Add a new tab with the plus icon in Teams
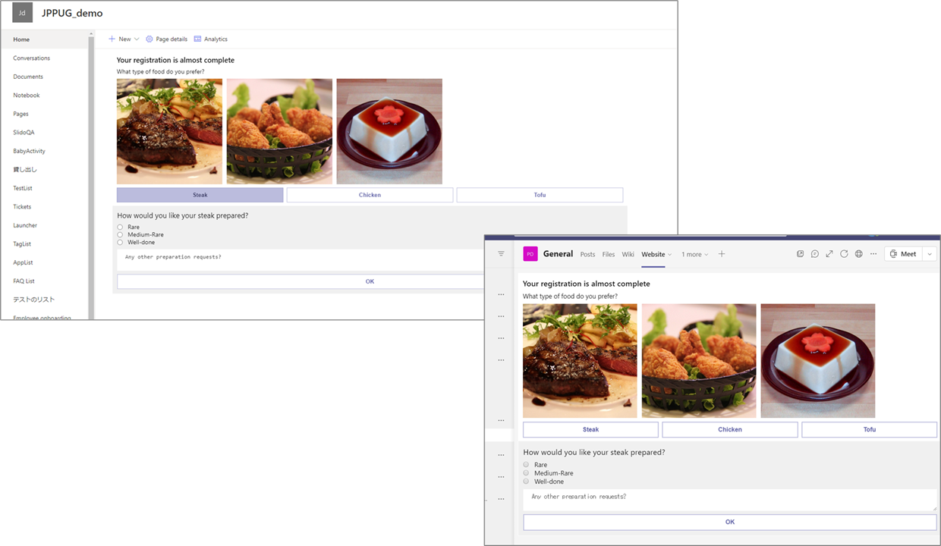941x546 pixels. [722, 254]
